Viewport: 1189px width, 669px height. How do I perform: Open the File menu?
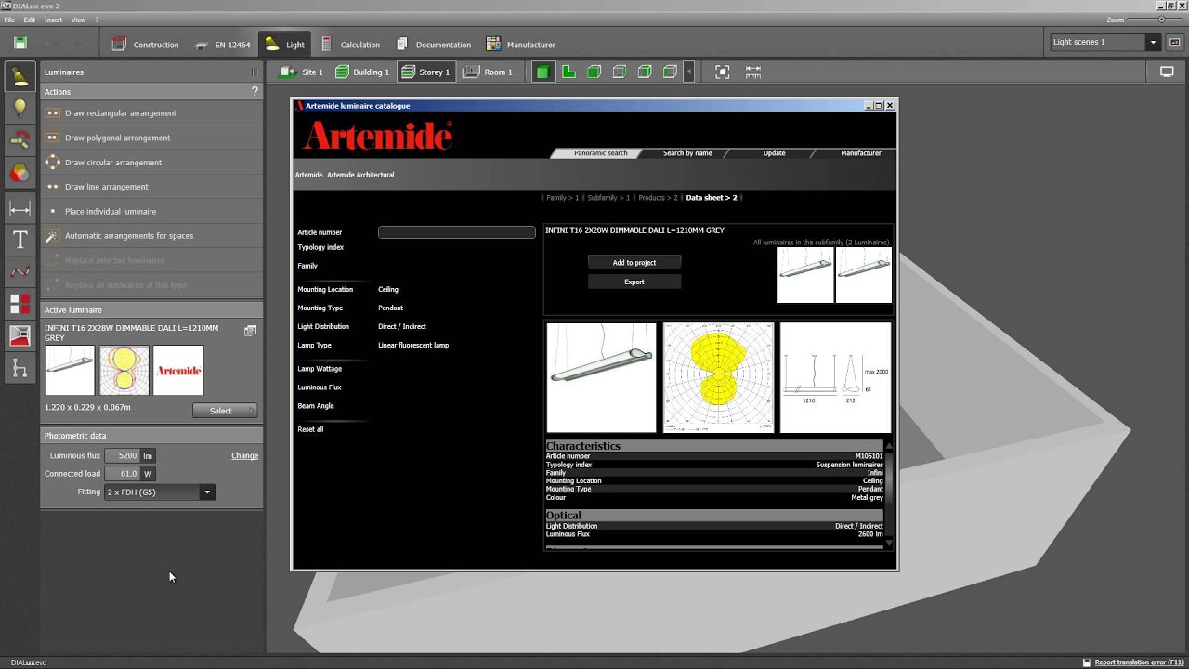tap(9, 20)
